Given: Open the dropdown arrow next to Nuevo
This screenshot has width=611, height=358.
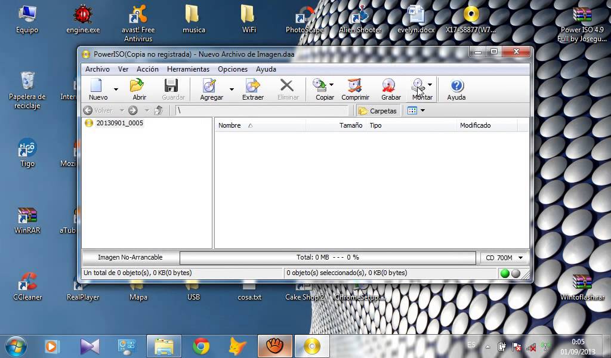Looking at the screenshot, I should pyautogui.click(x=116, y=89).
